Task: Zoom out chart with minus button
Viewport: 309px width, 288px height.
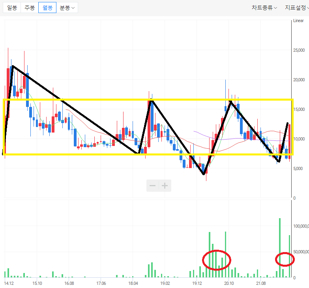Action: [153, 185]
